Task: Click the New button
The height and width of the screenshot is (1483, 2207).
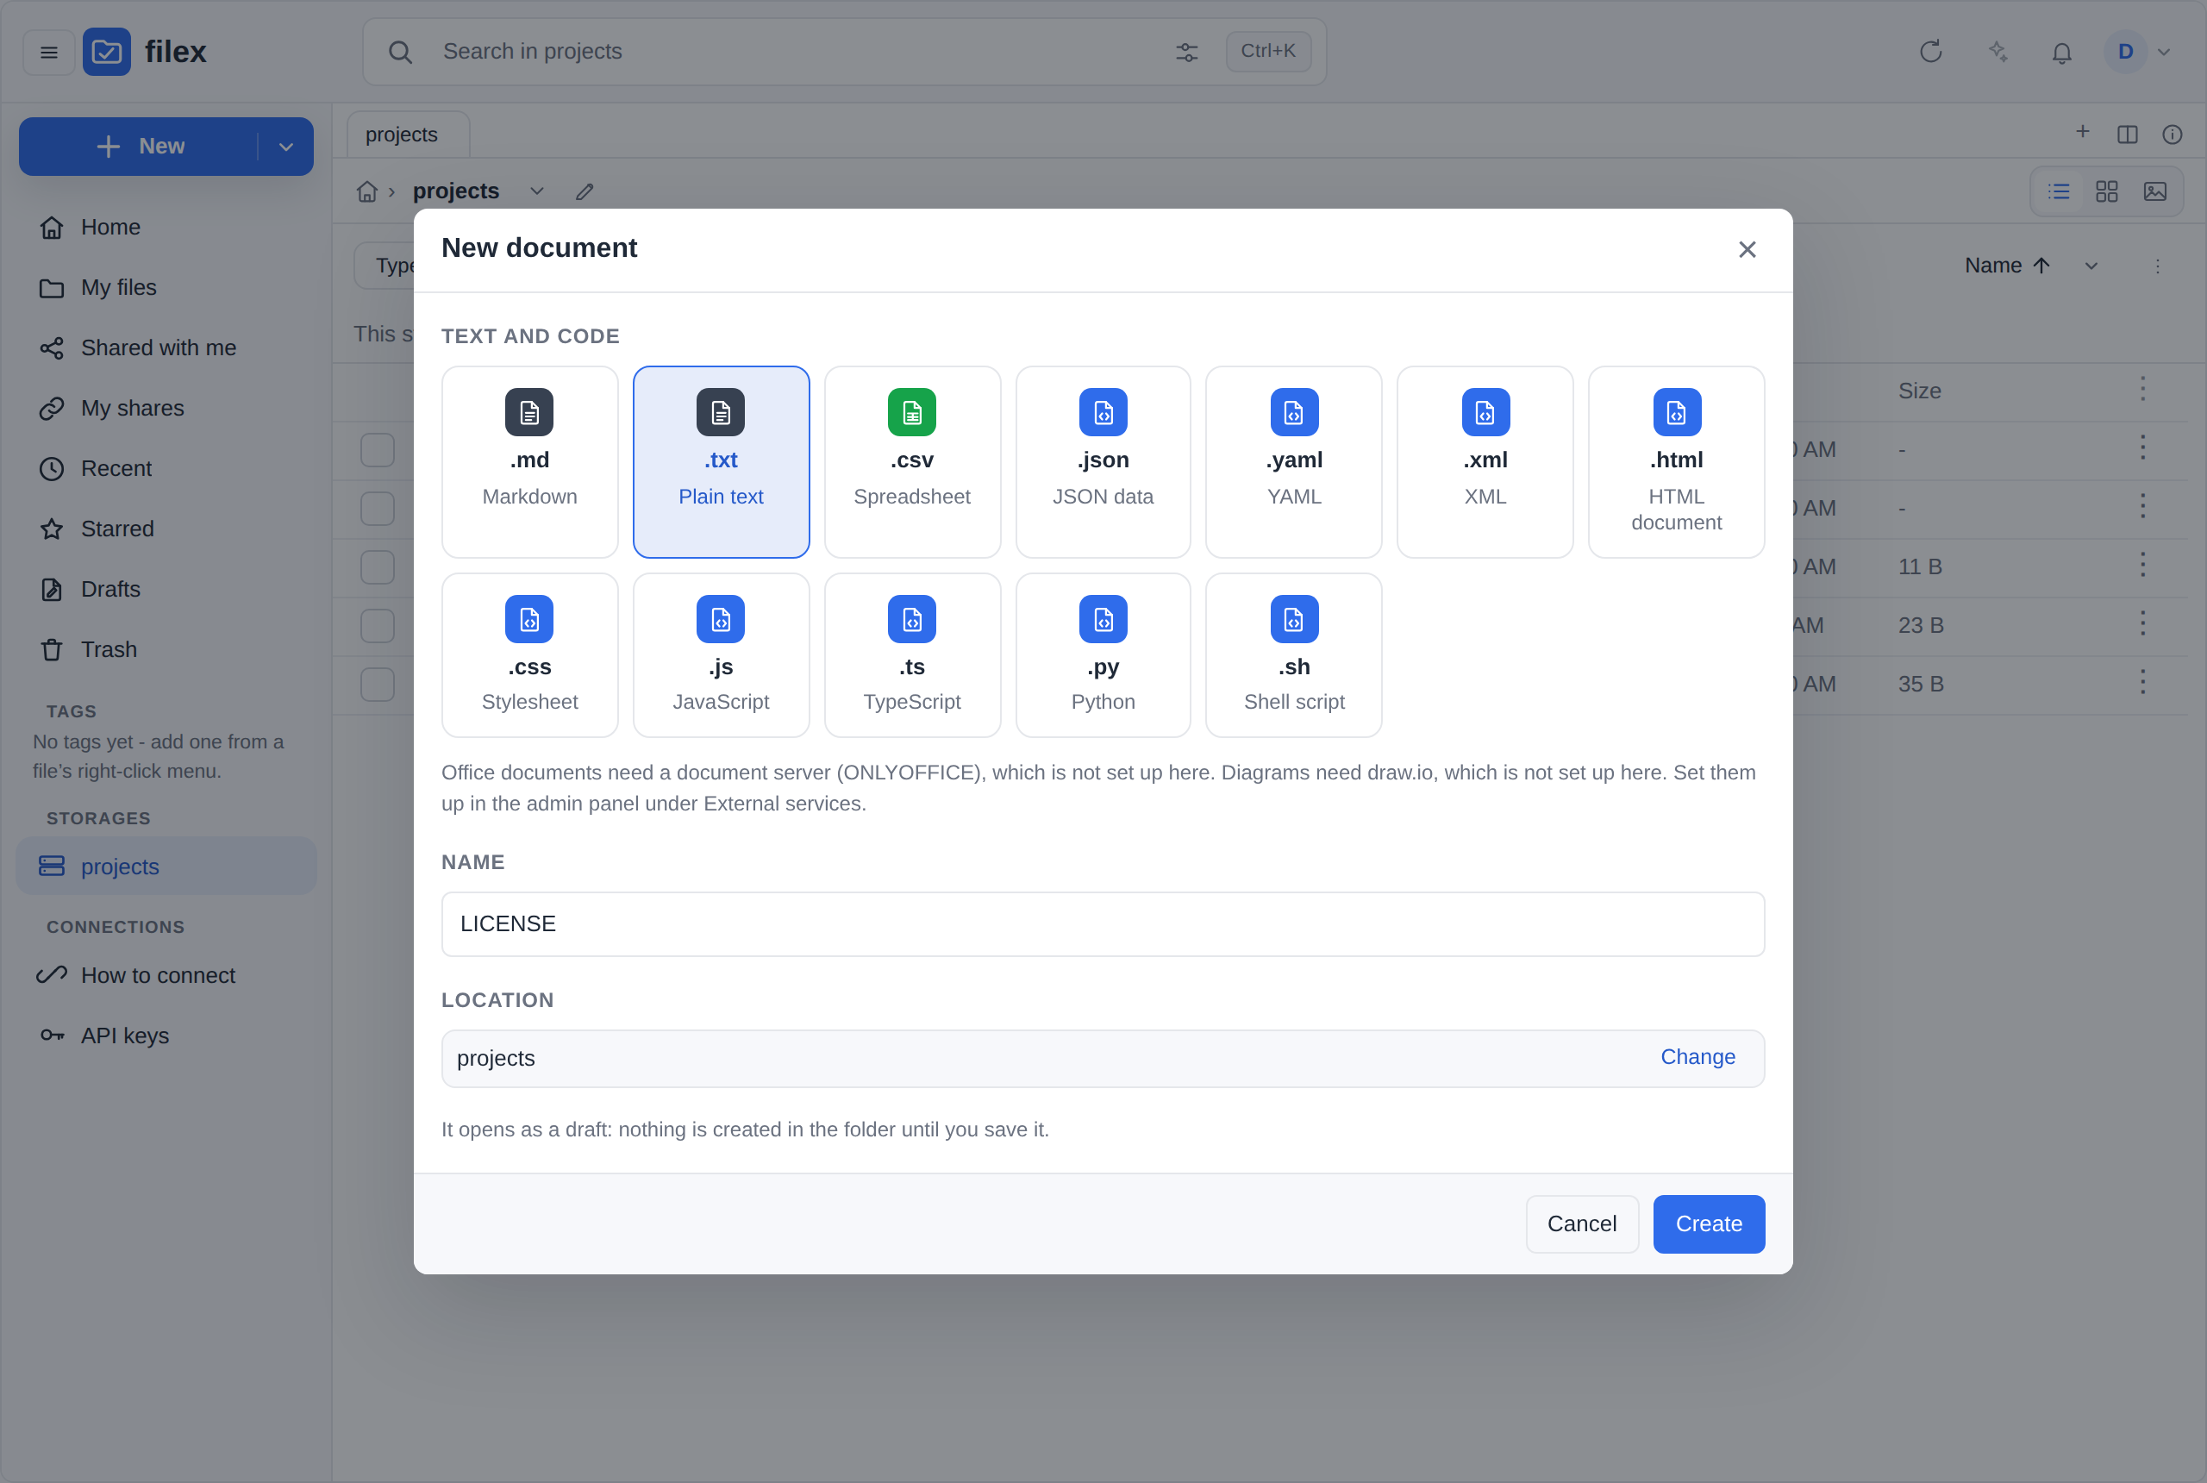Action: point(140,147)
